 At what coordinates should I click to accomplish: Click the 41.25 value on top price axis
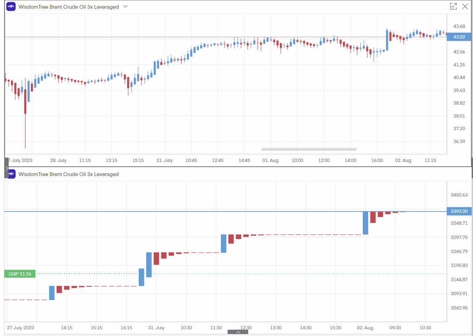point(459,65)
